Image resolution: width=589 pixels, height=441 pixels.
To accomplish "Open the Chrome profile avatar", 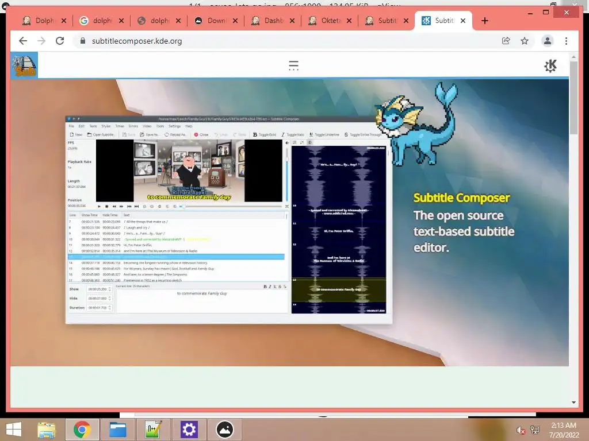I will 548,41.
